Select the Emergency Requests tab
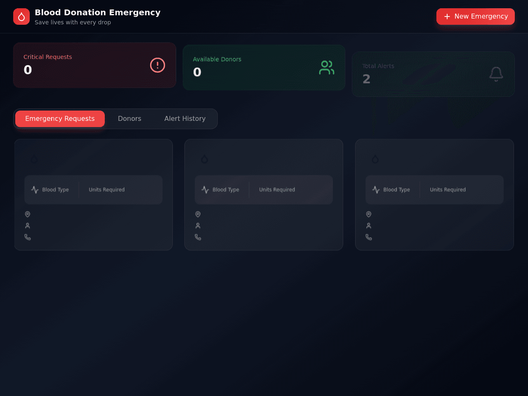Viewport: 528px width, 396px height. pyautogui.click(x=60, y=119)
